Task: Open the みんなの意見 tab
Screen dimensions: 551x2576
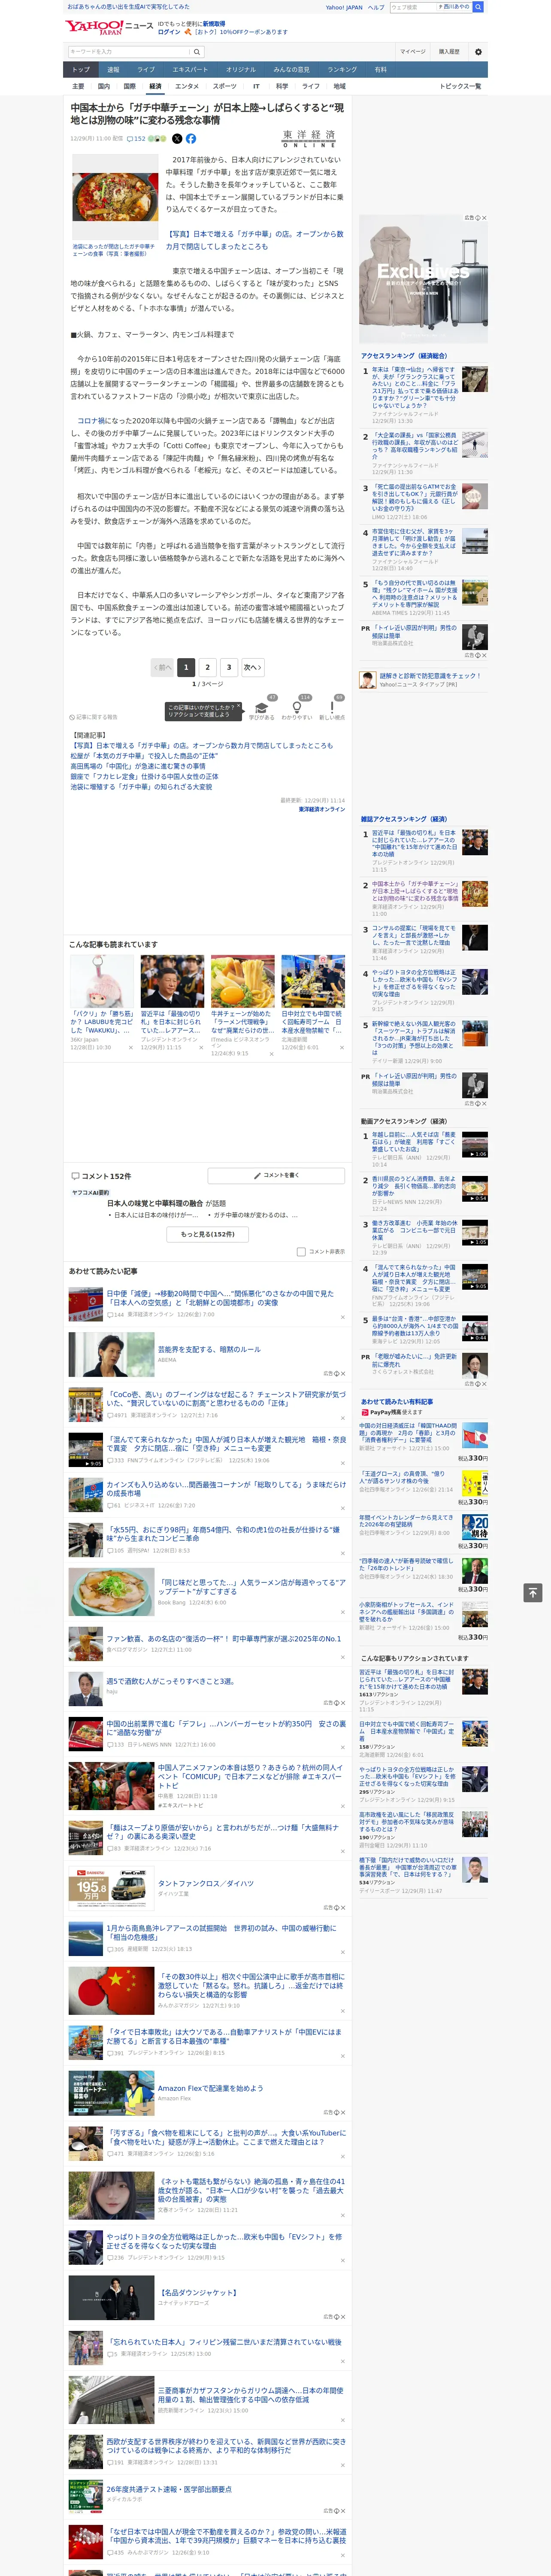Action: pyautogui.click(x=291, y=70)
